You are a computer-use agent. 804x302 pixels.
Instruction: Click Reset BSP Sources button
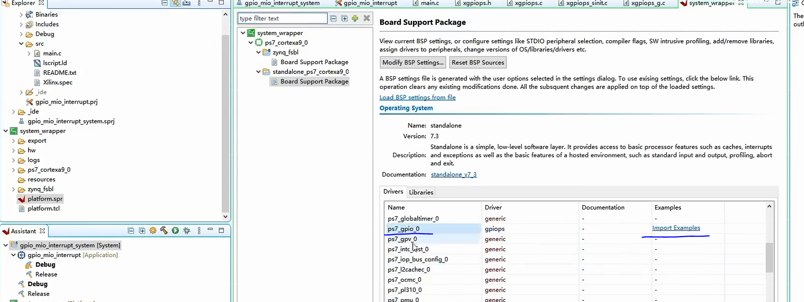point(478,63)
